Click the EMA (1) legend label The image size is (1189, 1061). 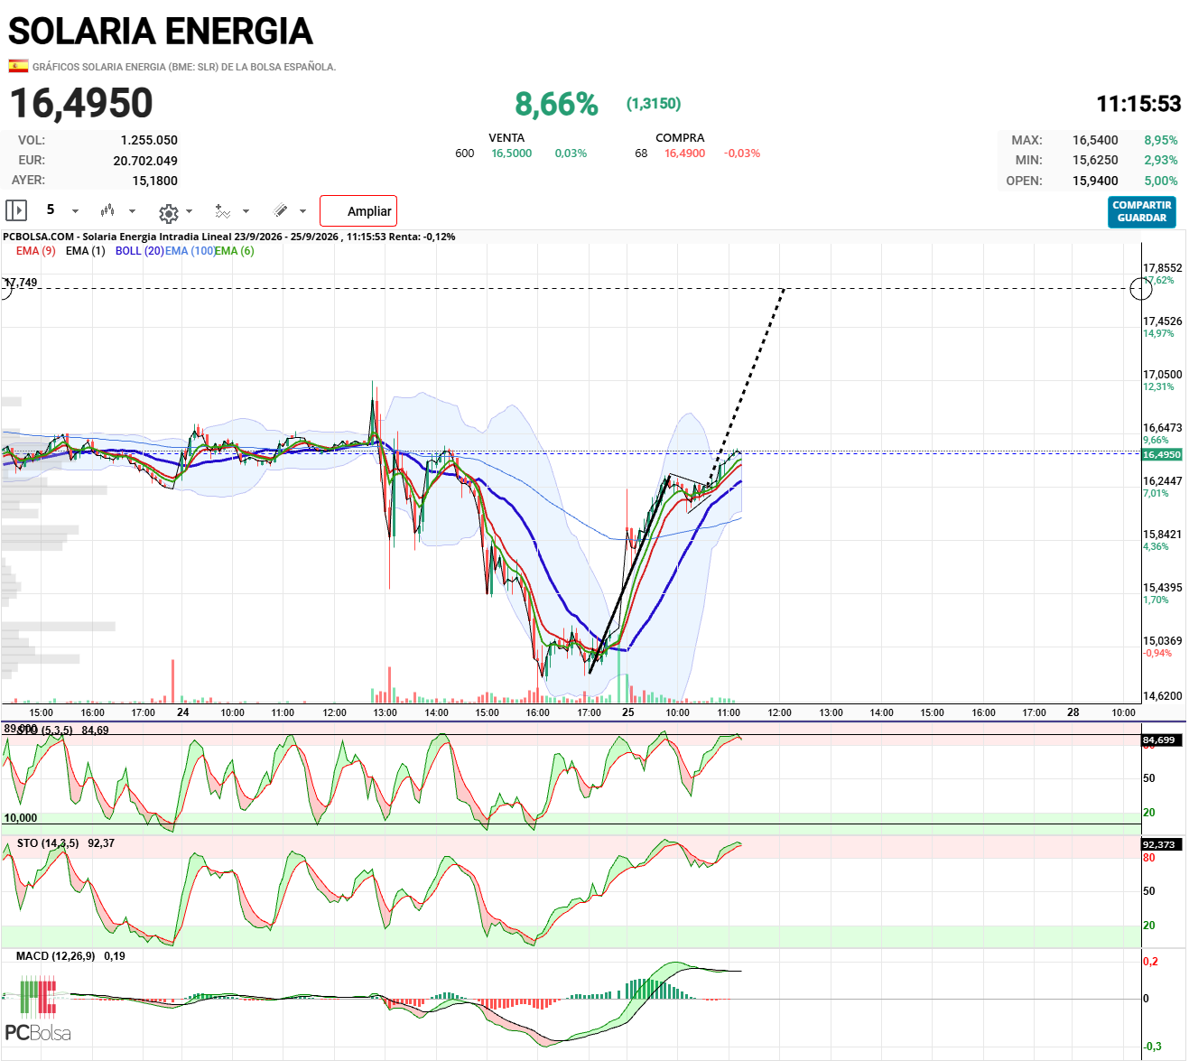coord(86,251)
